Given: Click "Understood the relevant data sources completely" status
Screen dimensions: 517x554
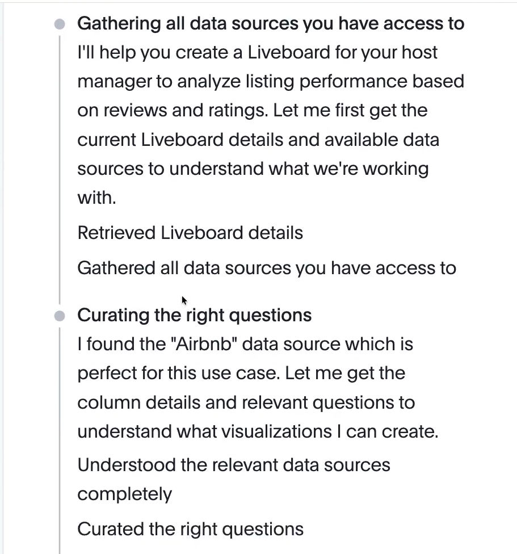Looking at the screenshot, I should tap(233, 465).
